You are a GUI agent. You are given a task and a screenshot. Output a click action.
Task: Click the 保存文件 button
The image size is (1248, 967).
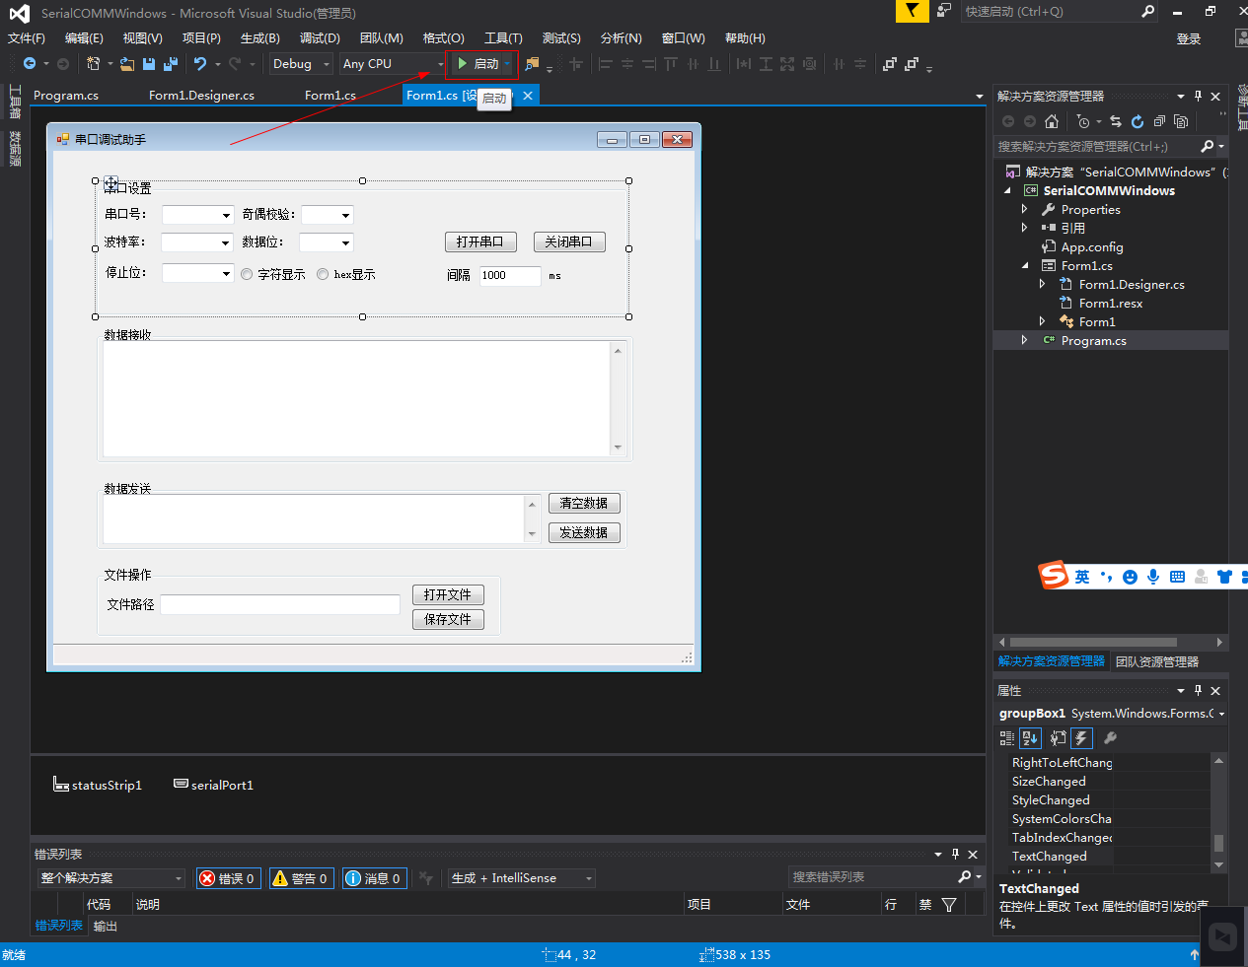click(448, 619)
